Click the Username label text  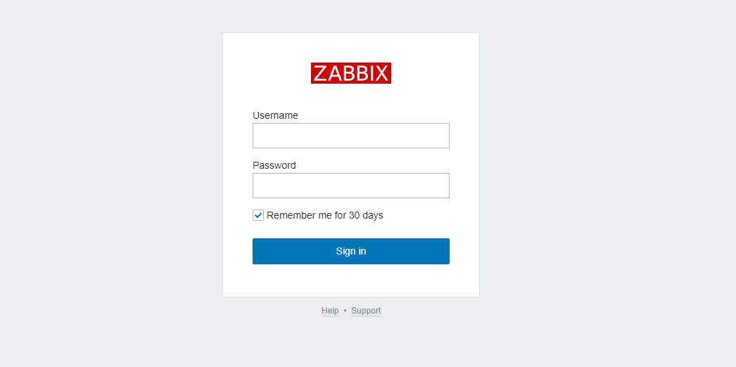click(x=275, y=115)
